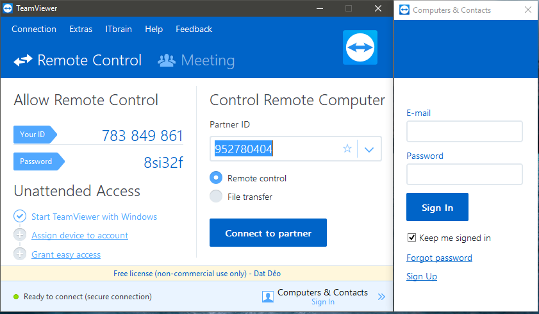Focus the account Password input field
The image size is (539, 314).
click(x=465, y=174)
